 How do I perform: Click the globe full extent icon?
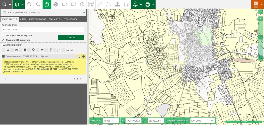56,4
